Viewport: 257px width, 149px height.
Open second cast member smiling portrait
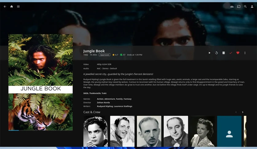click(122, 131)
